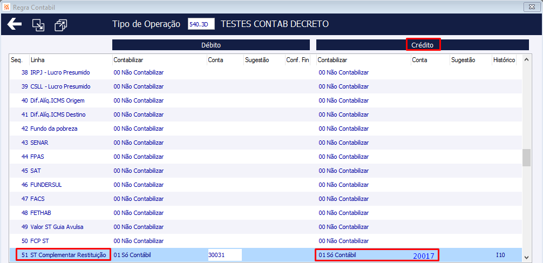Select row 50 FCP ST
This screenshot has height=263, width=543.
tap(266, 241)
